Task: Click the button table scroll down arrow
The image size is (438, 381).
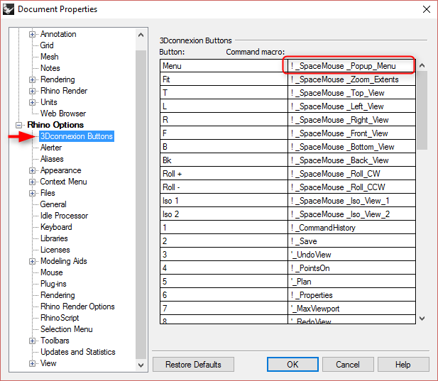Action: click(422, 318)
